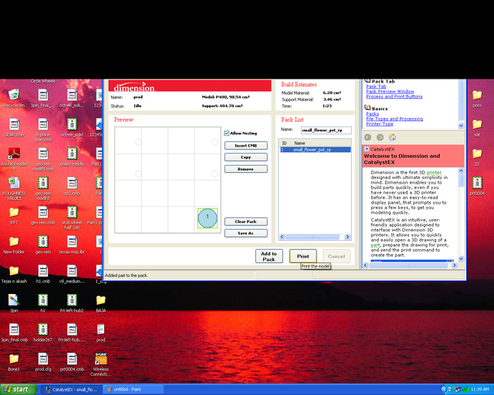Image resolution: width=494 pixels, height=395 pixels.
Task: Select the poto folder on desktop
Action: pyautogui.click(x=477, y=99)
